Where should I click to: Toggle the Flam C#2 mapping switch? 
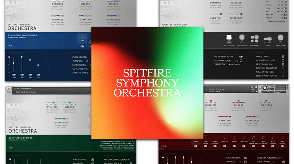[285, 8]
